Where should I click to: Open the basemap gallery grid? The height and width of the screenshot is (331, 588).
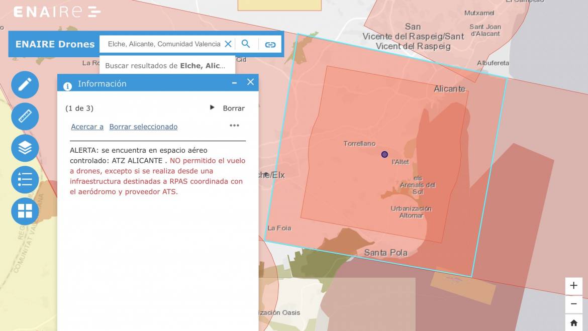point(25,211)
